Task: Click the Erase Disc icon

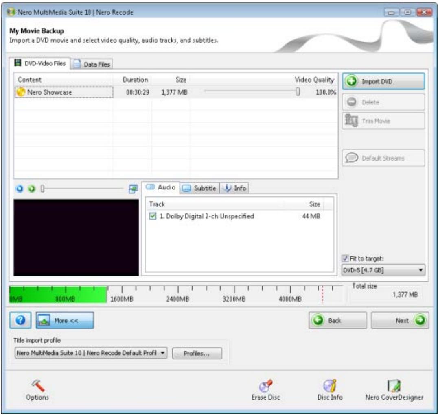Action: (x=265, y=390)
